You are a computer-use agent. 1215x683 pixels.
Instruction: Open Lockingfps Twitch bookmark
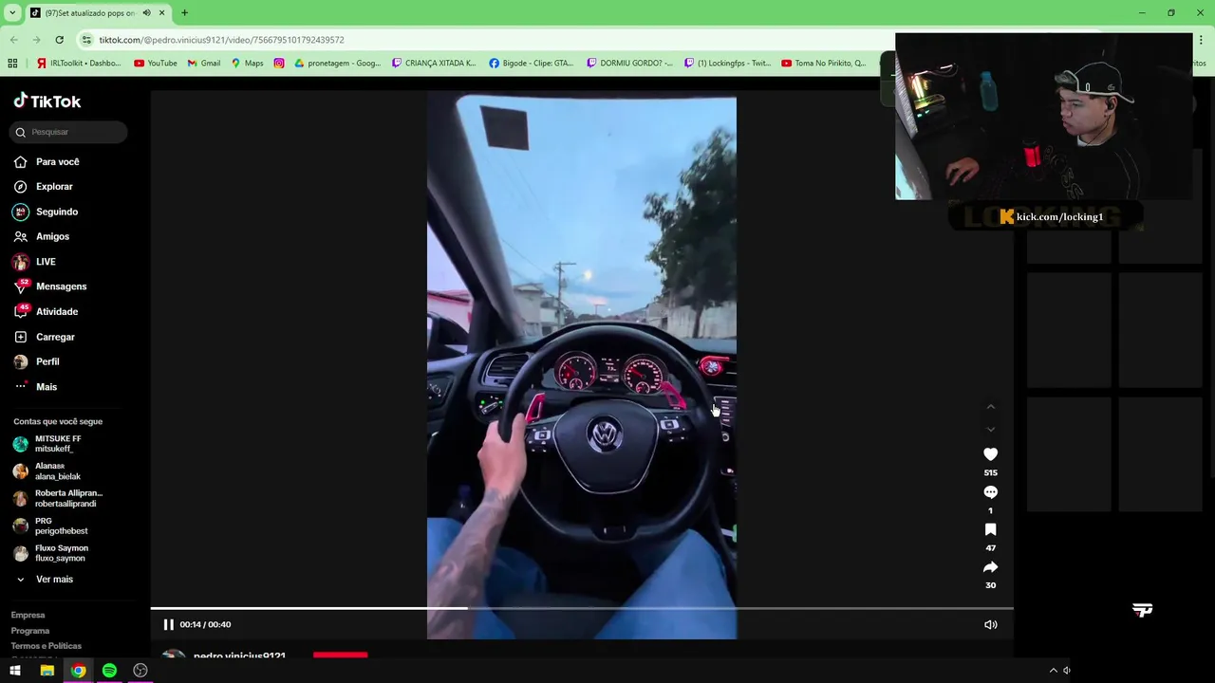point(727,64)
